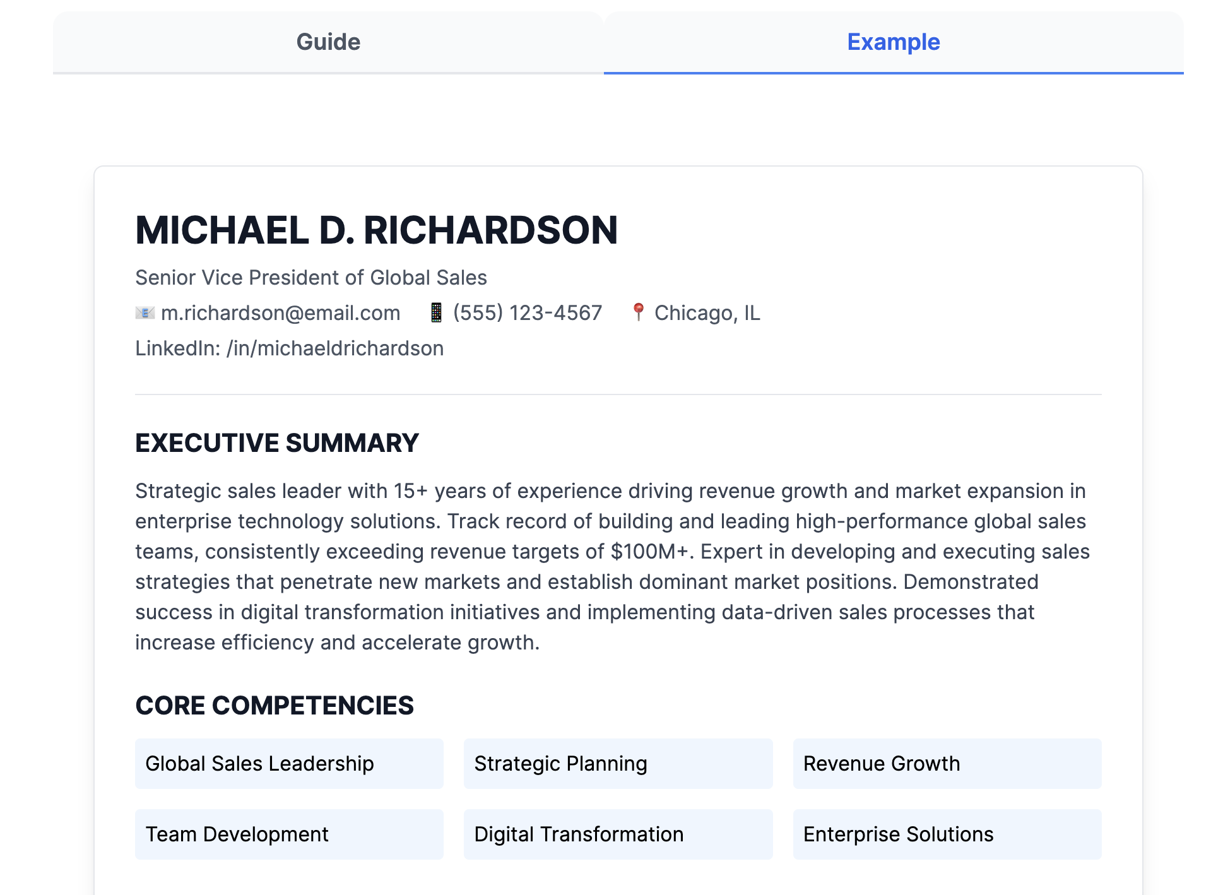The width and height of the screenshot is (1223, 895).
Task: Click the mobile phone icon
Action: click(436, 313)
